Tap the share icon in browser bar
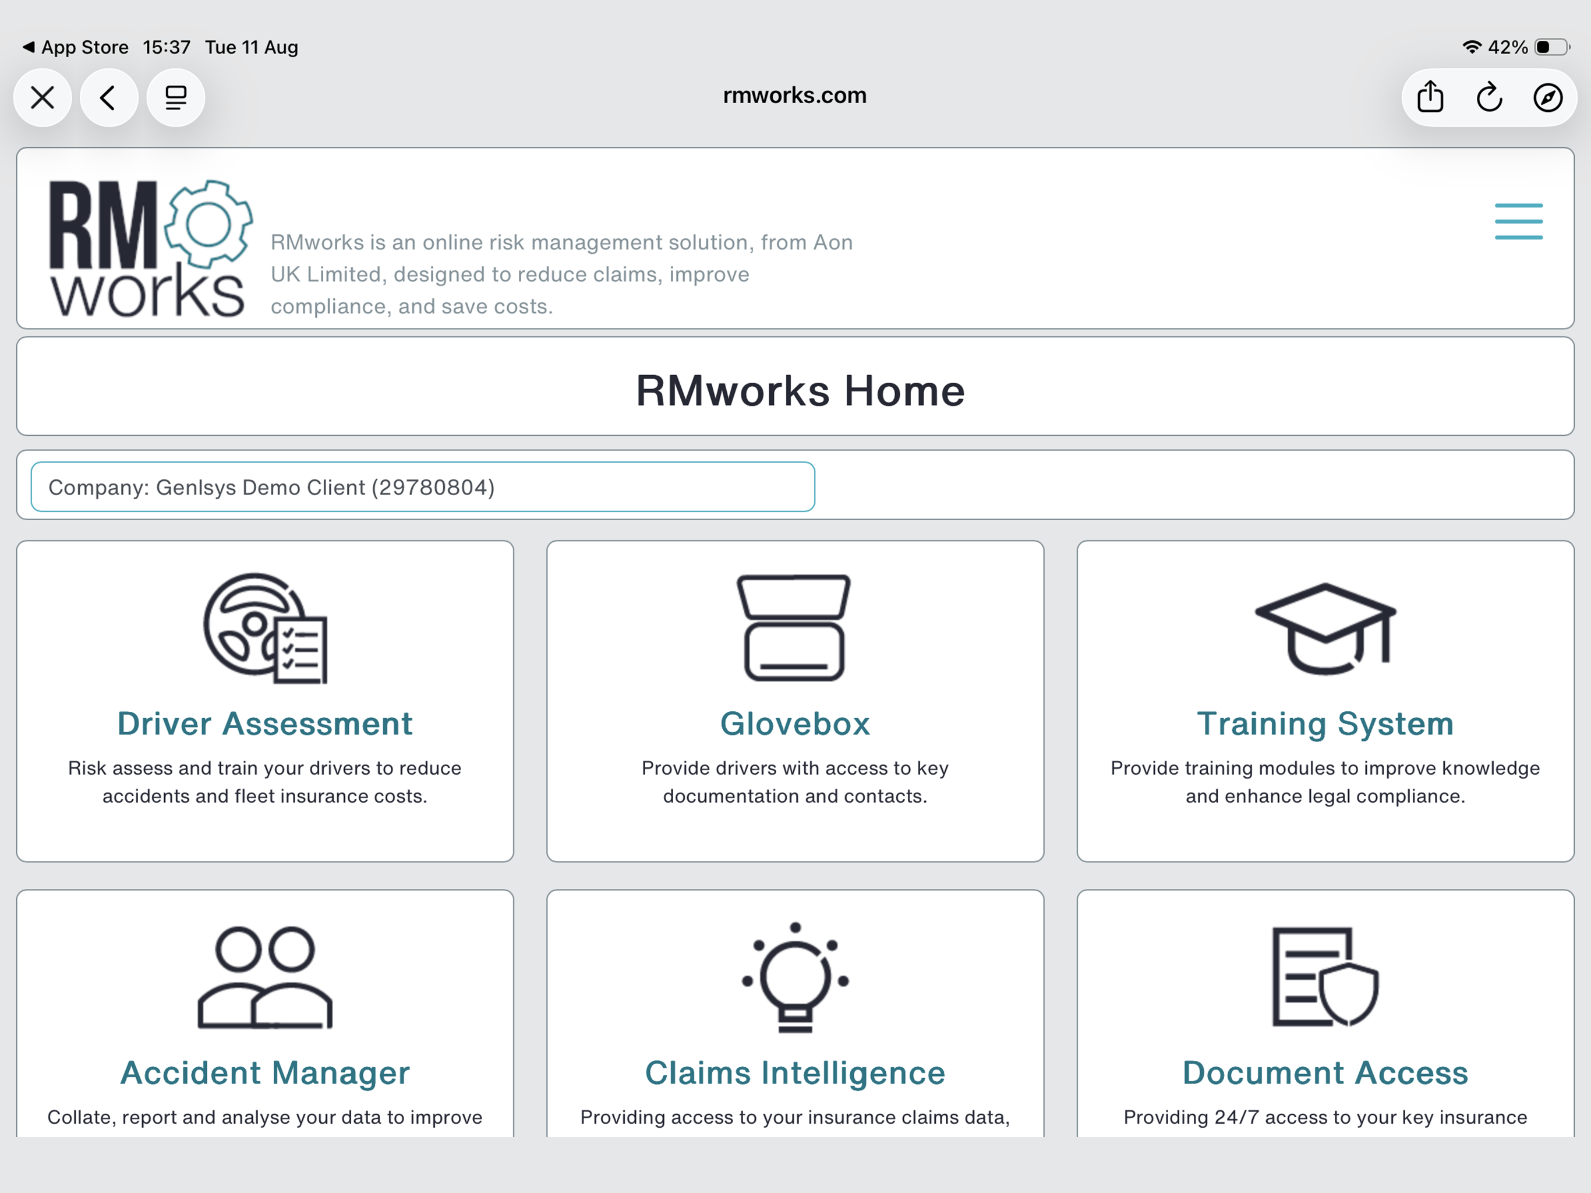The width and height of the screenshot is (1591, 1193). point(1430,97)
